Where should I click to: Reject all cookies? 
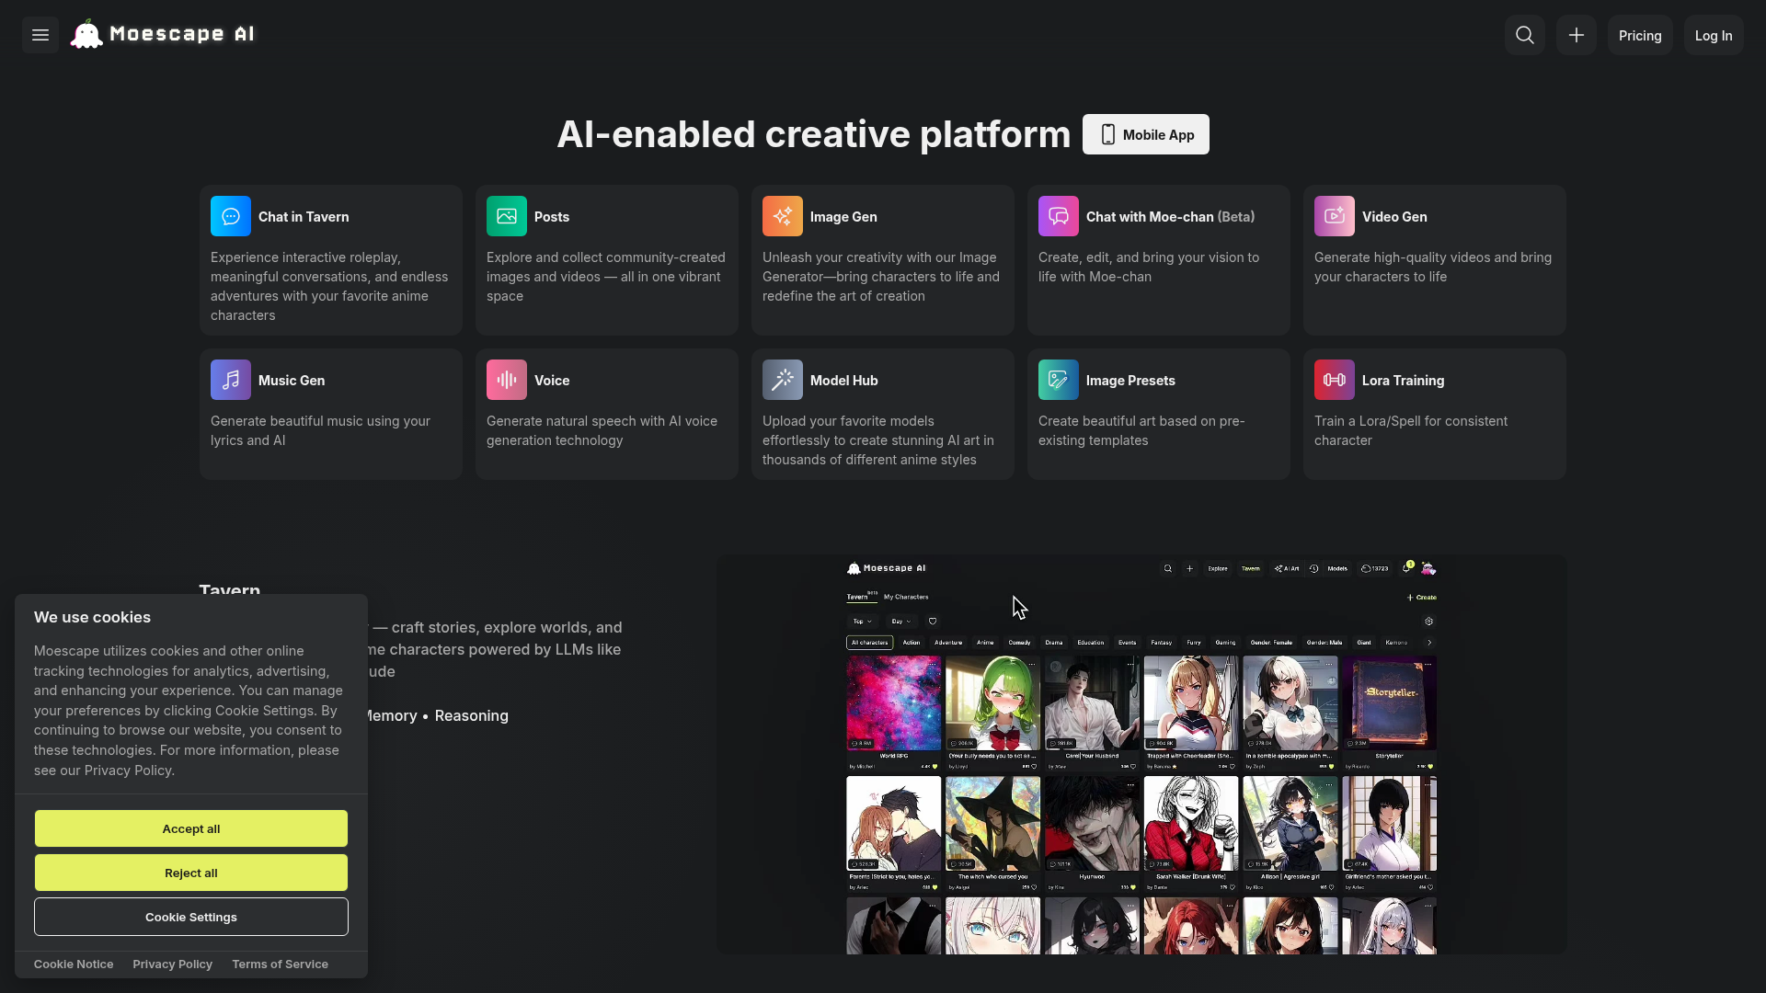(191, 873)
